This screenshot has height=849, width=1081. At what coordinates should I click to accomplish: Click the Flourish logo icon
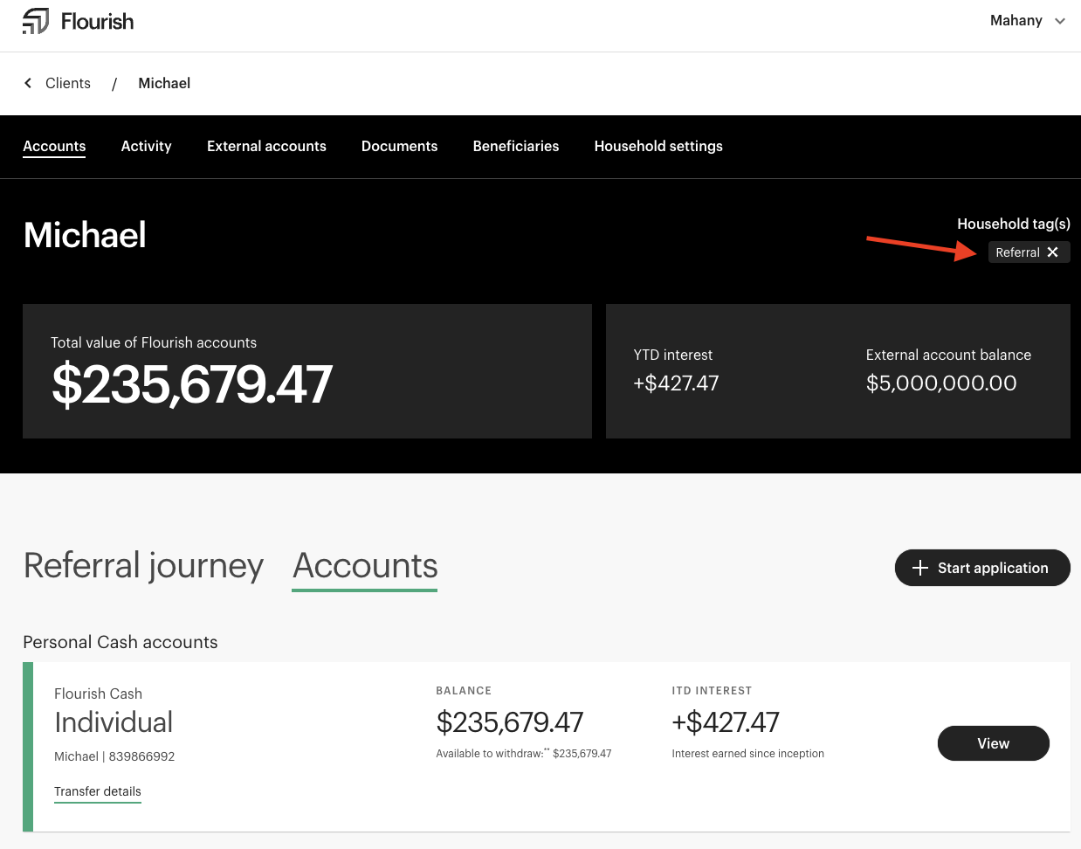tap(36, 21)
